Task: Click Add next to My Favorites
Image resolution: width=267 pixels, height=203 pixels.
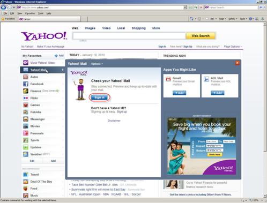Action: point(59,56)
